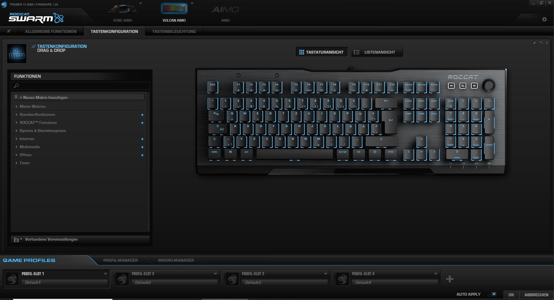The width and height of the screenshot is (554, 300).
Task: Click the pin icon in the panel corner
Action: [534, 43]
